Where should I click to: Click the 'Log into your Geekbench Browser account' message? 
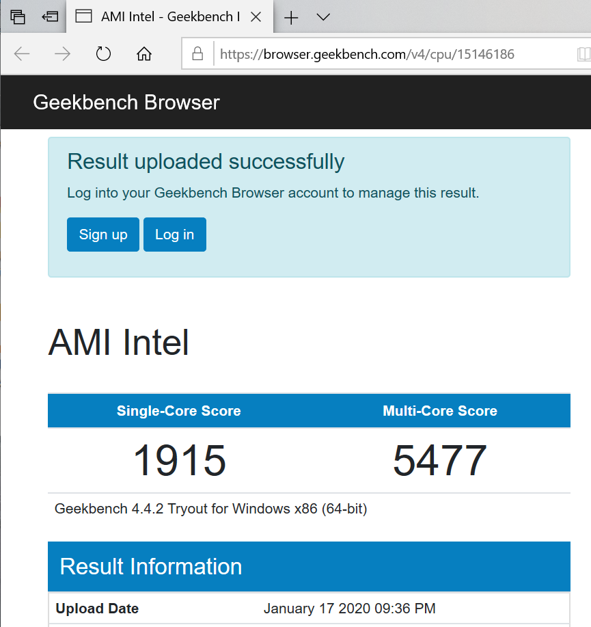(273, 193)
